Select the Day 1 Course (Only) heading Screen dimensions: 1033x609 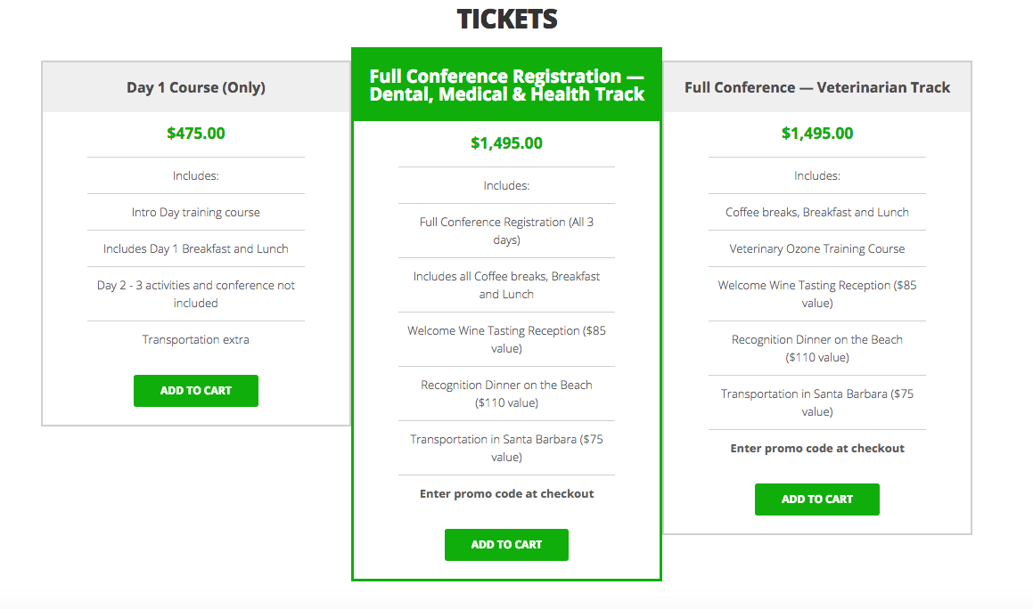click(196, 87)
